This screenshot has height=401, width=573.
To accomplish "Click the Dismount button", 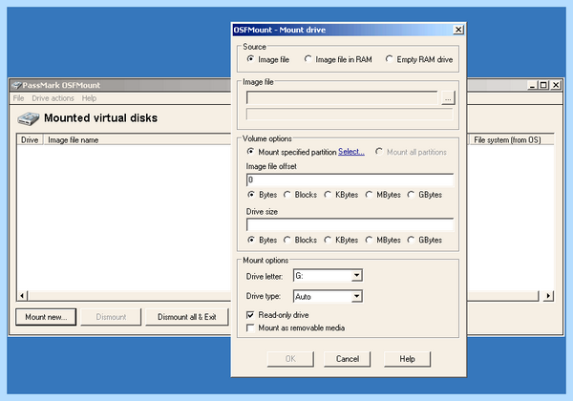I will 111,317.
